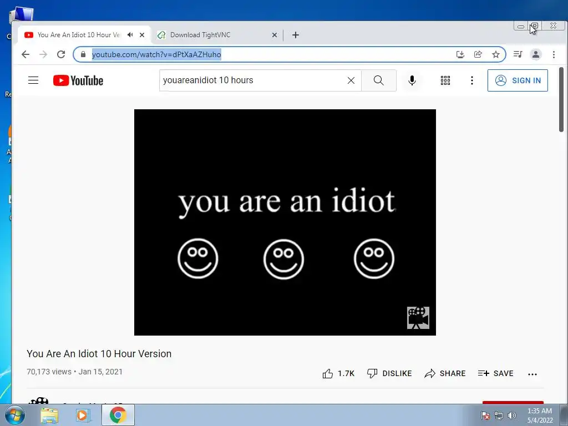Viewport: 568px width, 426px height.
Task: Clear the YouTube search query
Action: pyautogui.click(x=351, y=80)
